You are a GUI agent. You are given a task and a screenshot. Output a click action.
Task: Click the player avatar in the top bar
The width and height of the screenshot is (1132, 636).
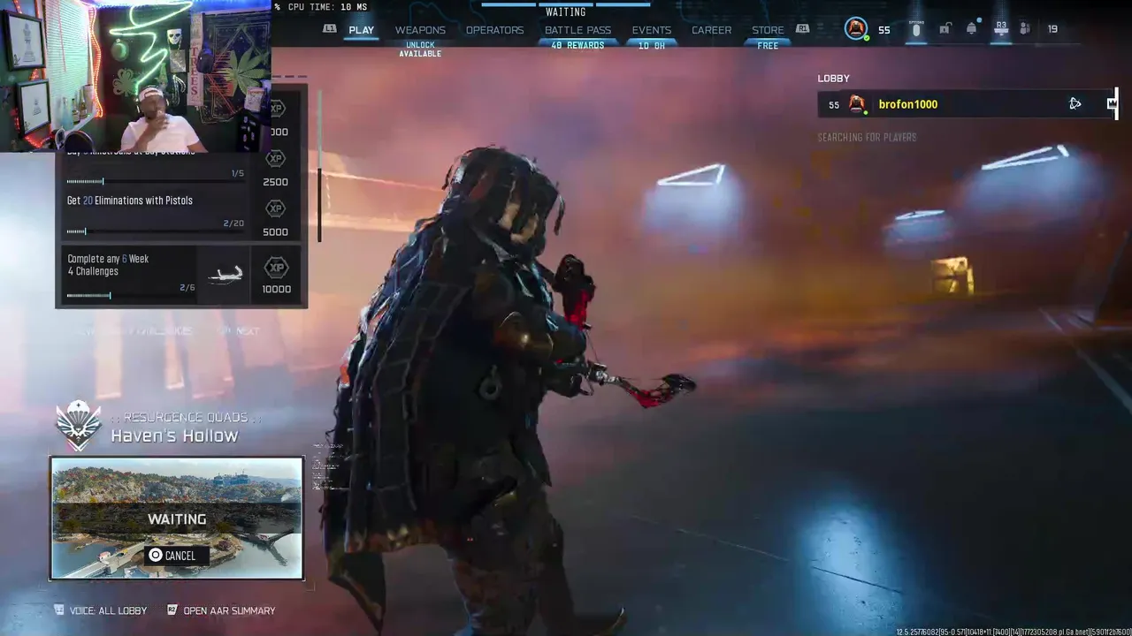click(x=856, y=29)
